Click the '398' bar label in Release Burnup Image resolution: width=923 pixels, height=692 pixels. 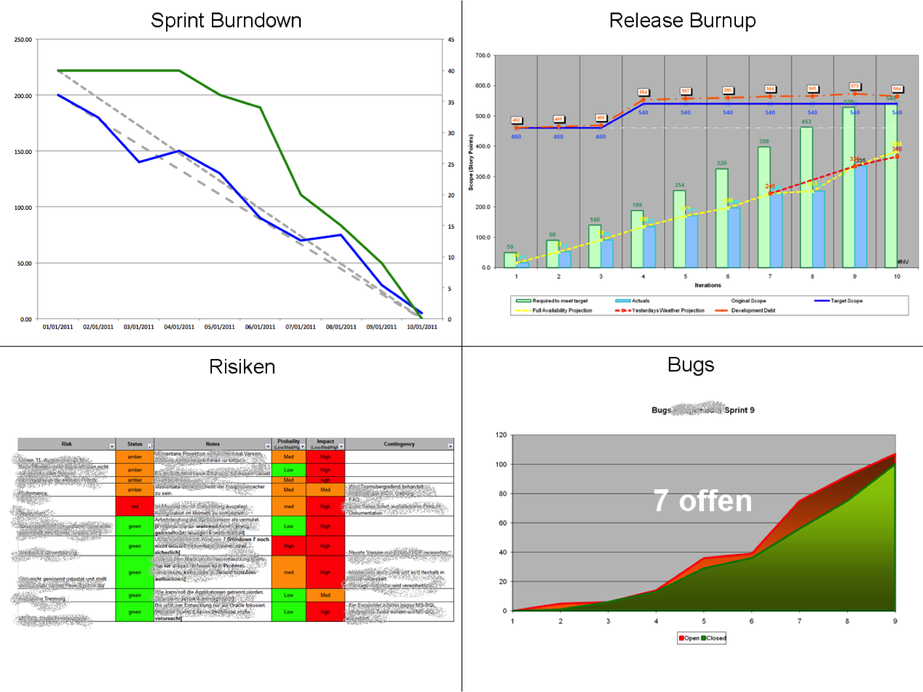(x=764, y=141)
